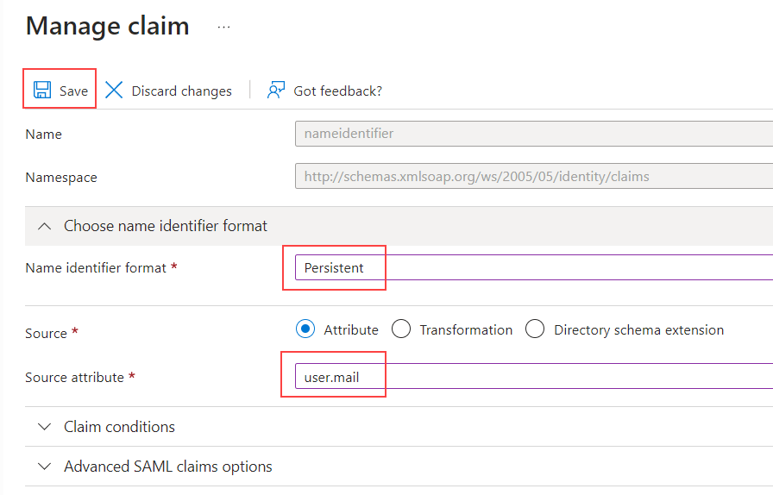Click the Claim conditions section title
This screenshot has height=495, width=773.
point(119,427)
